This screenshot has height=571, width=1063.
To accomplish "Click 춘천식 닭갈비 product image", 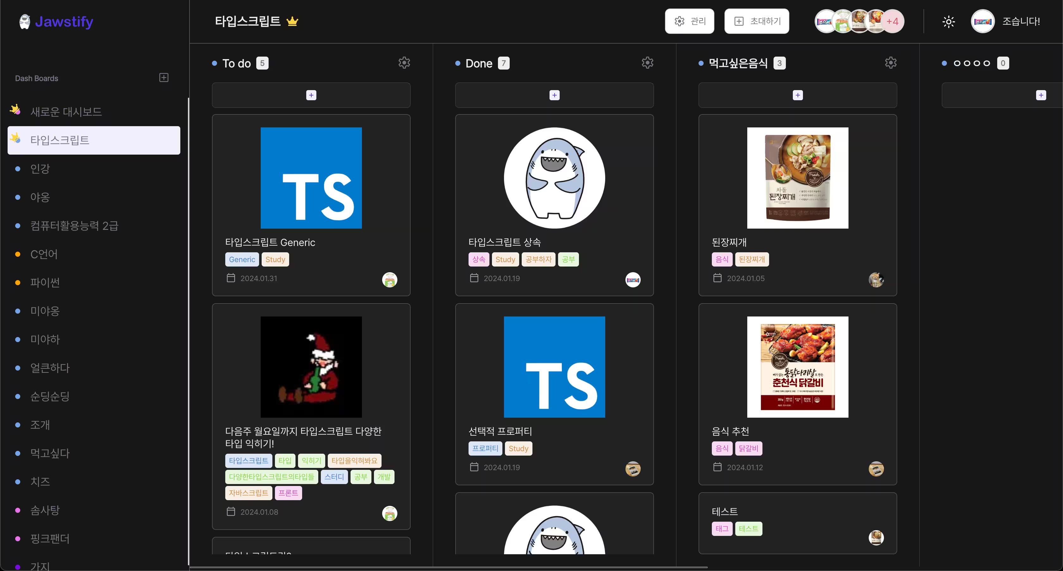I will pos(798,367).
